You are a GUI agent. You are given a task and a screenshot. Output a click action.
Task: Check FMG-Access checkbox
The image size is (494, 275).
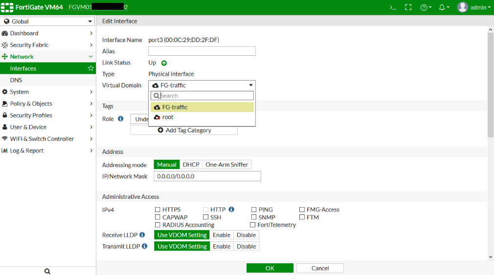point(302,209)
